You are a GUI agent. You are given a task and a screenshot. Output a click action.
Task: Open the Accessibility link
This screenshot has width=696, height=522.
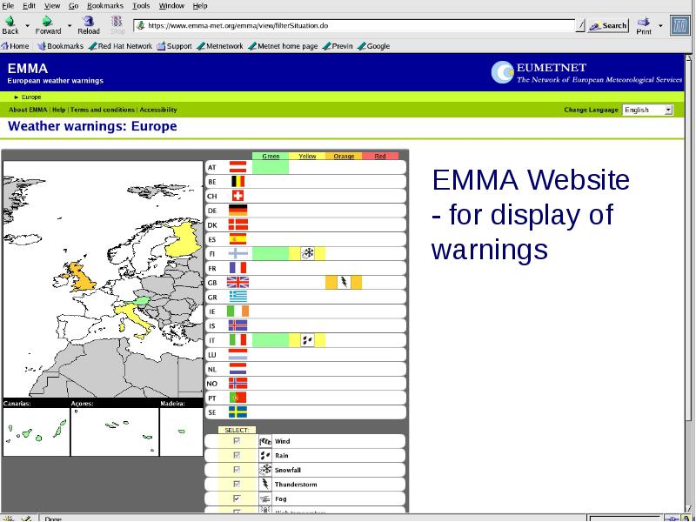[x=158, y=110]
